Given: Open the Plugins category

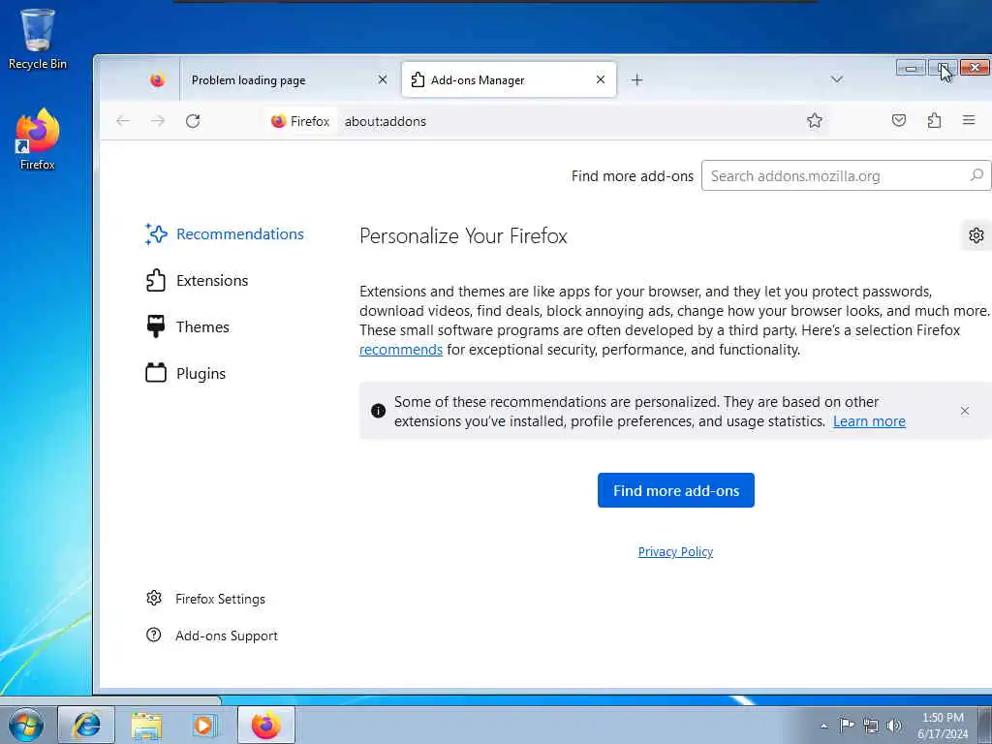Looking at the screenshot, I should click(185, 373).
